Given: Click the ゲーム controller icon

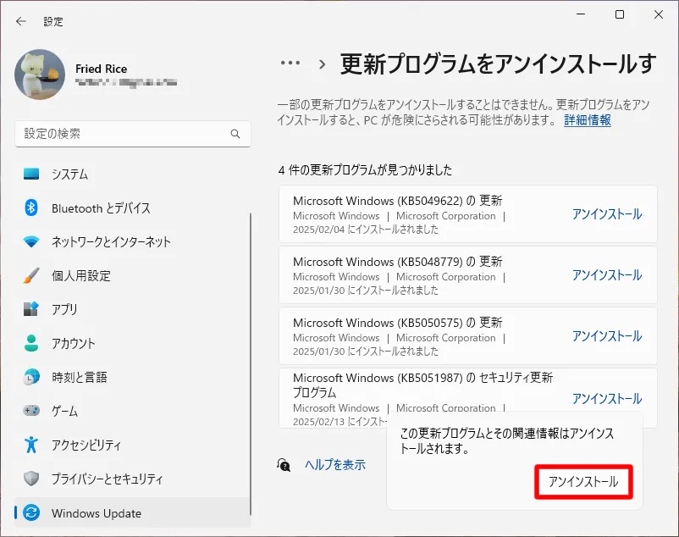Looking at the screenshot, I should (x=31, y=410).
